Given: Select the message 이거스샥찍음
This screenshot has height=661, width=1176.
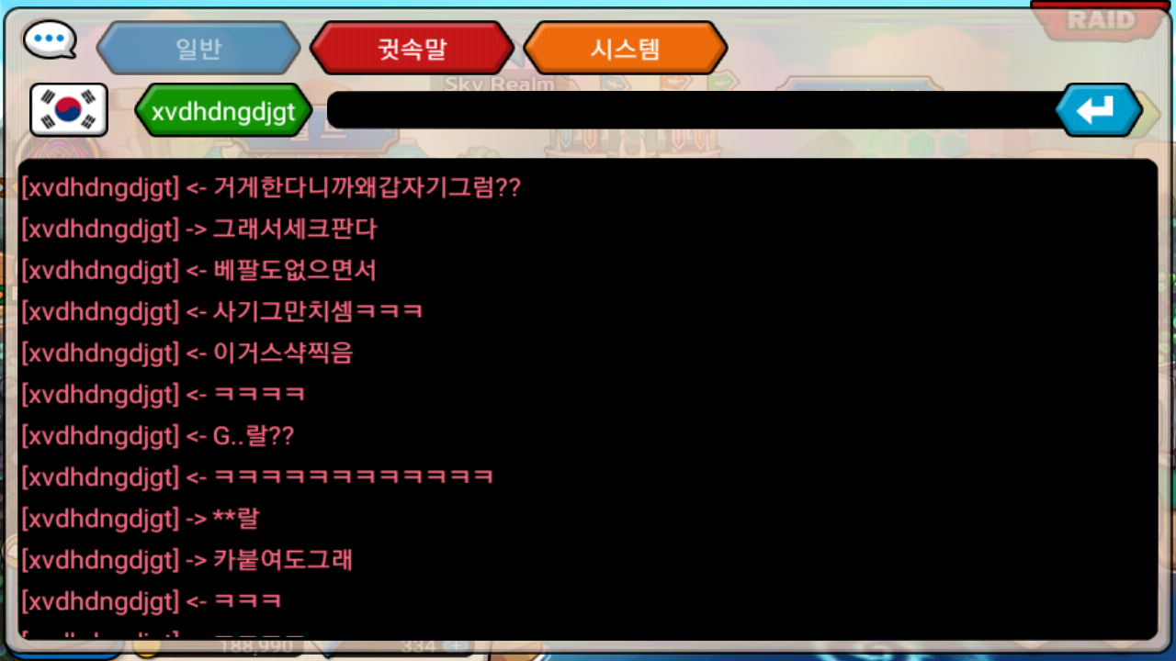Looking at the screenshot, I should pos(283,353).
